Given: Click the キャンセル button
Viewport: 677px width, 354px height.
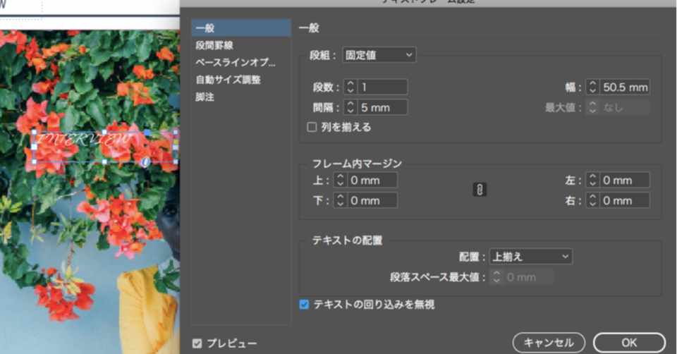Looking at the screenshot, I should pos(549,343).
